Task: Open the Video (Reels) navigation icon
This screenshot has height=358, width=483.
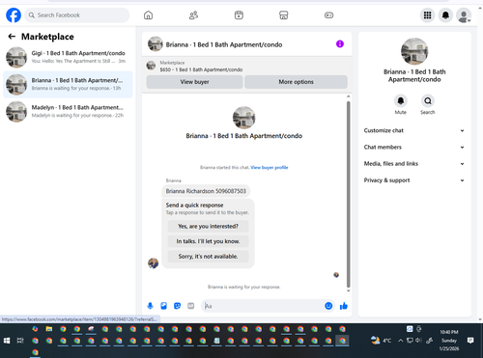Action: [x=239, y=15]
